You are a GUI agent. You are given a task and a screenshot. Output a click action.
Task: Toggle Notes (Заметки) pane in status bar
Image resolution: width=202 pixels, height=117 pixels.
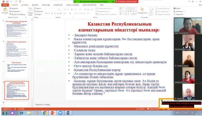click(x=140, y=109)
